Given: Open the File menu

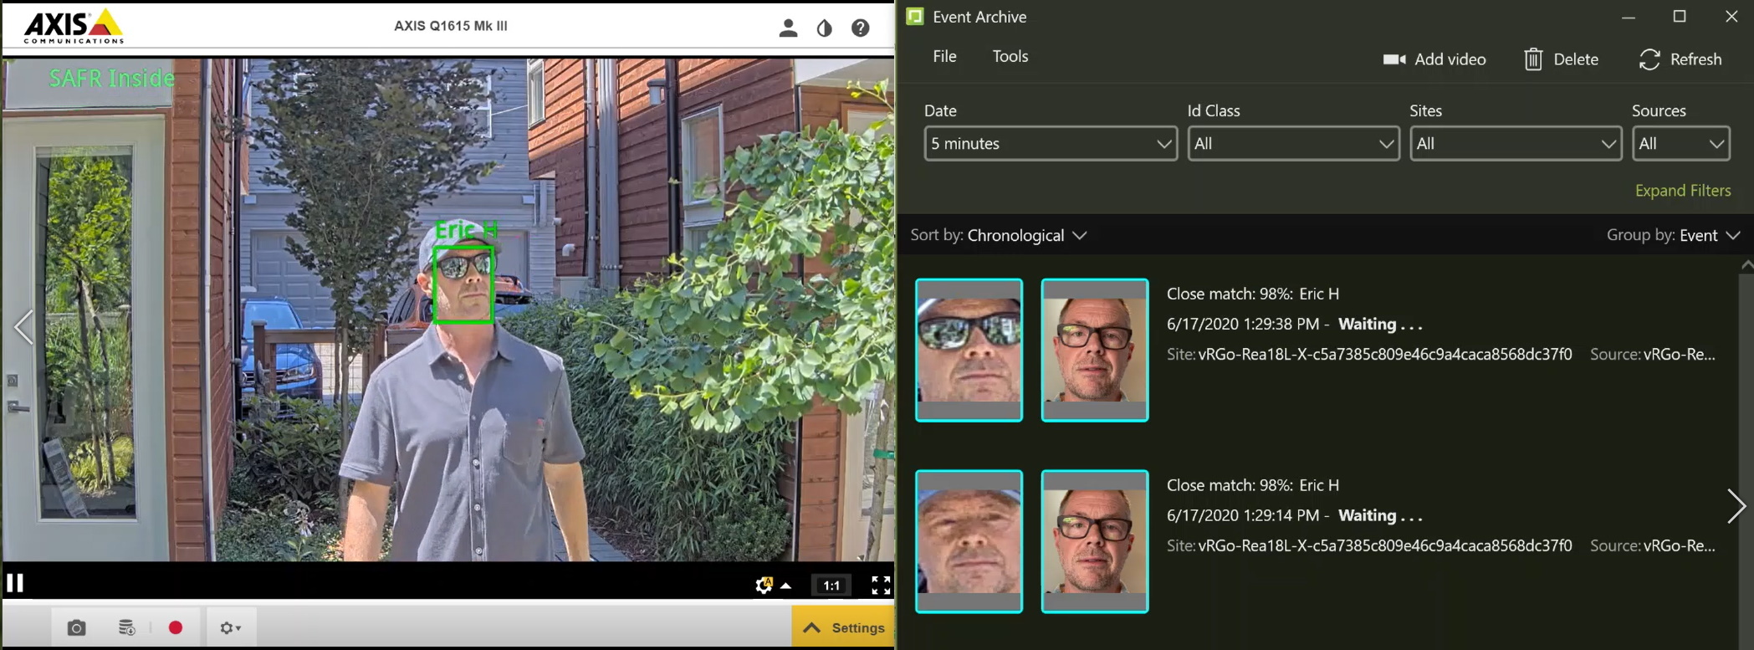Looking at the screenshot, I should coord(944,56).
